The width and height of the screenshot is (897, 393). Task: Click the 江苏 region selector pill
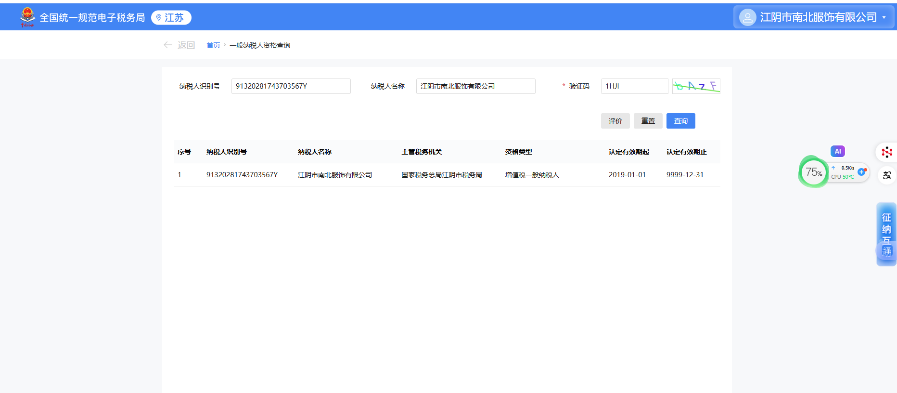tap(171, 18)
